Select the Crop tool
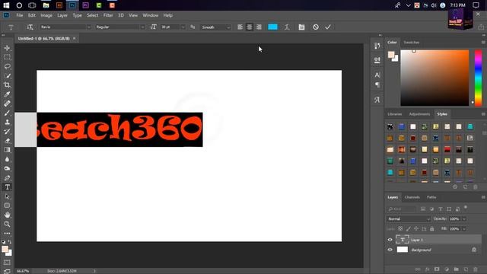 click(7, 85)
